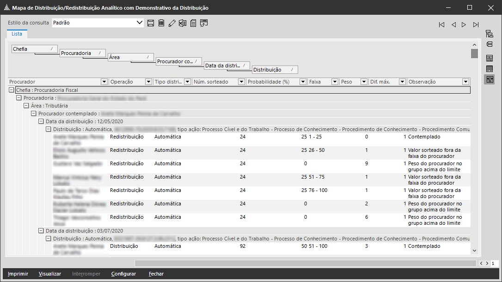The height and width of the screenshot is (282, 502).
Task: Open the Observação column filter dropdown
Action: tap(465, 82)
